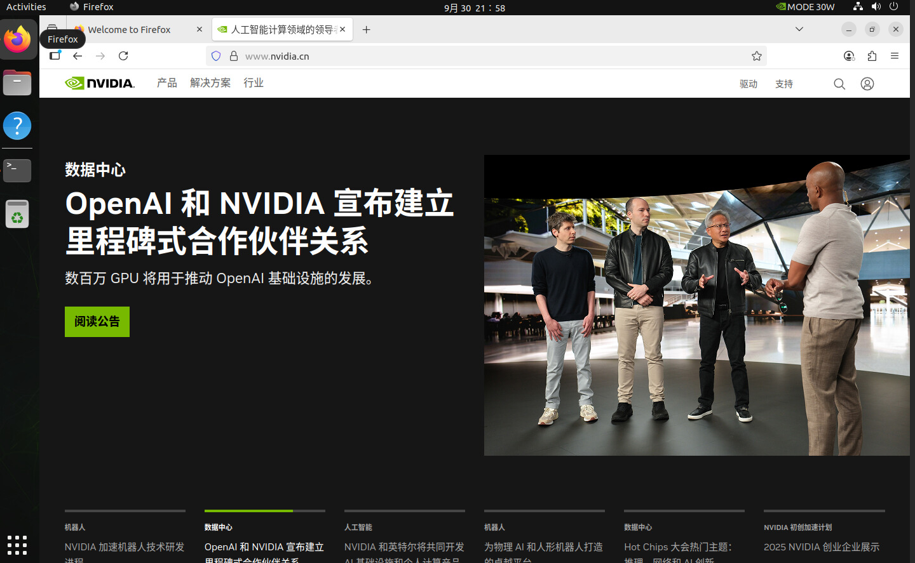Switch to the Welcome to Firefox tab
Screen dimensions: 915x563
(129, 30)
